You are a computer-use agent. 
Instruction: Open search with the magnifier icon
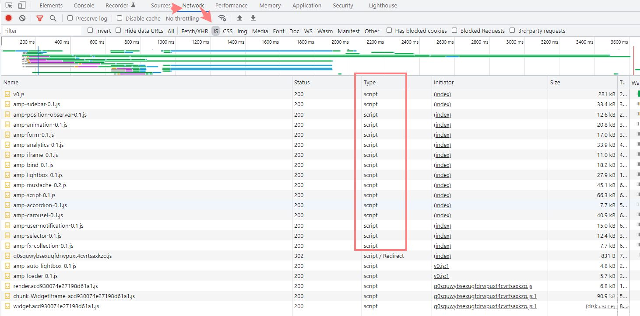tap(53, 18)
